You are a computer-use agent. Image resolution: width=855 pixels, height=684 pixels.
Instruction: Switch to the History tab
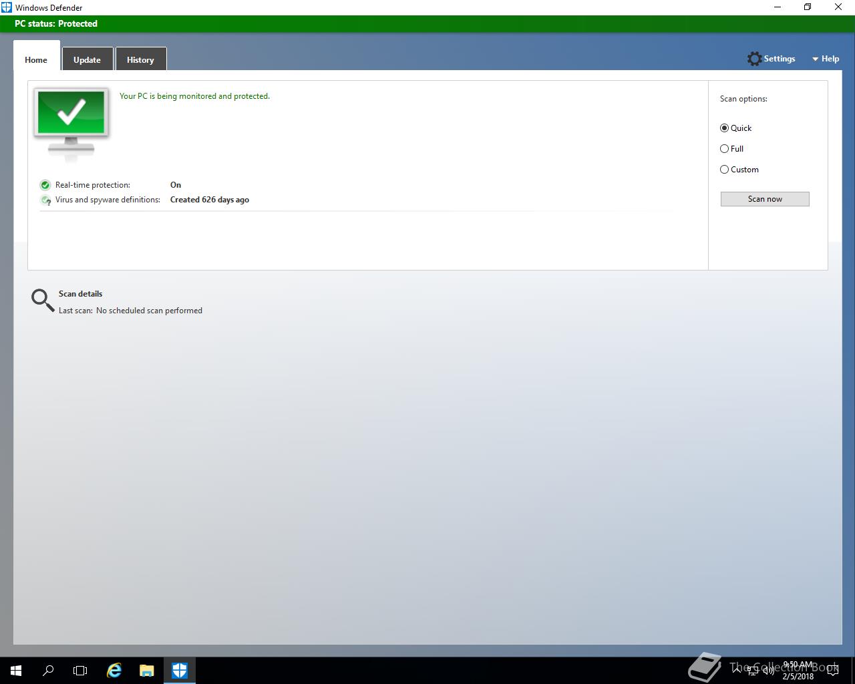click(x=140, y=59)
